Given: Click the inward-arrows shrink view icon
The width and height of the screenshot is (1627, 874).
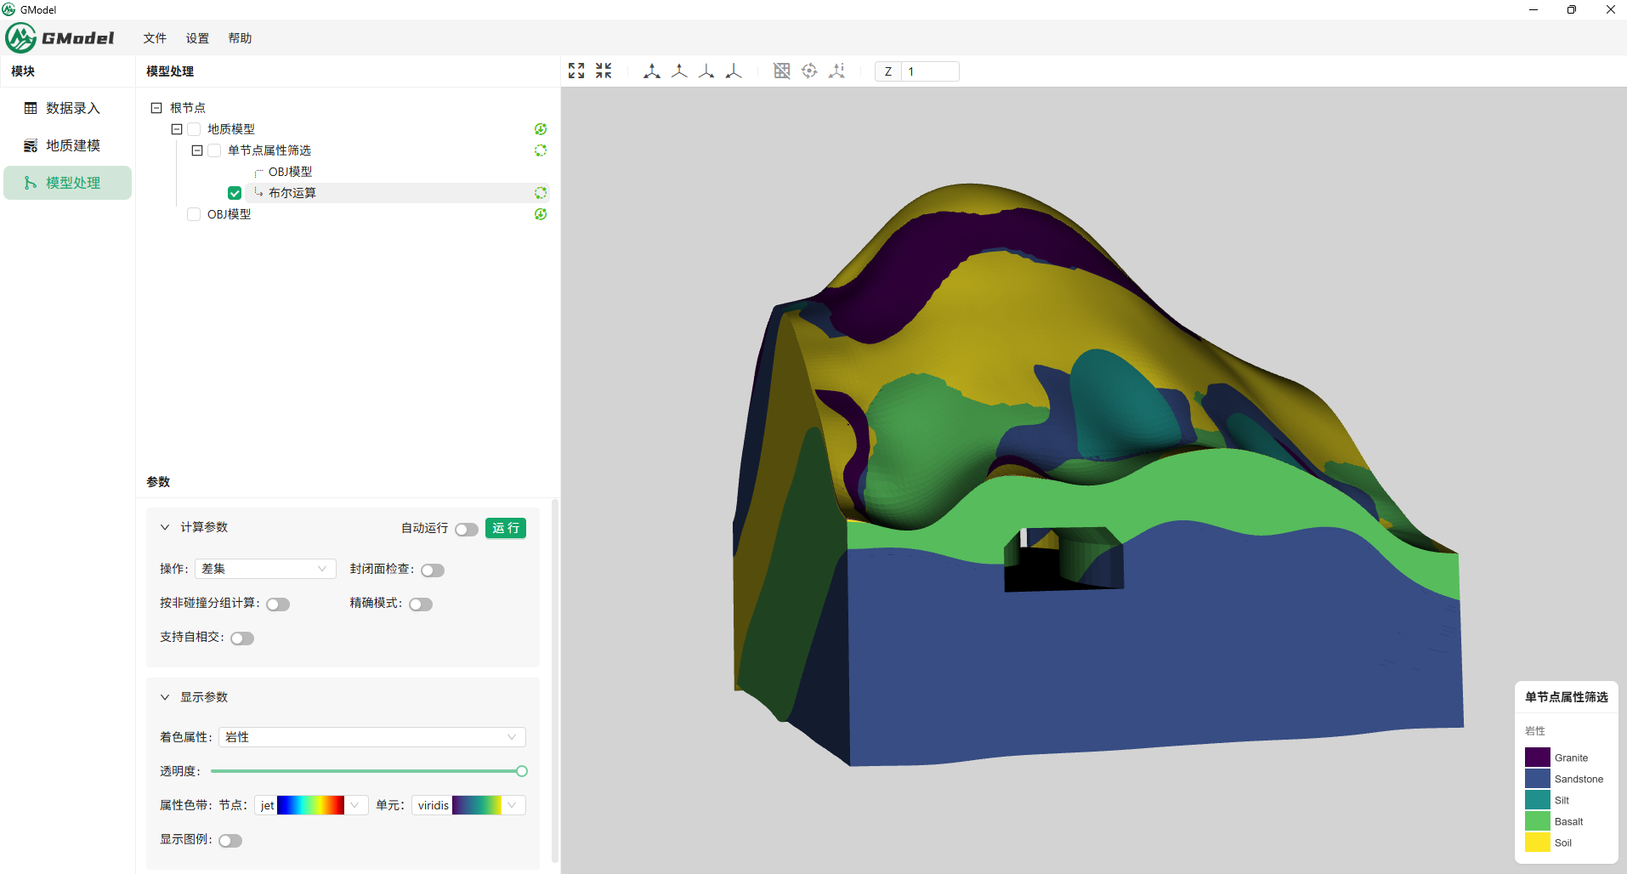Looking at the screenshot, I should coord(604,71).
